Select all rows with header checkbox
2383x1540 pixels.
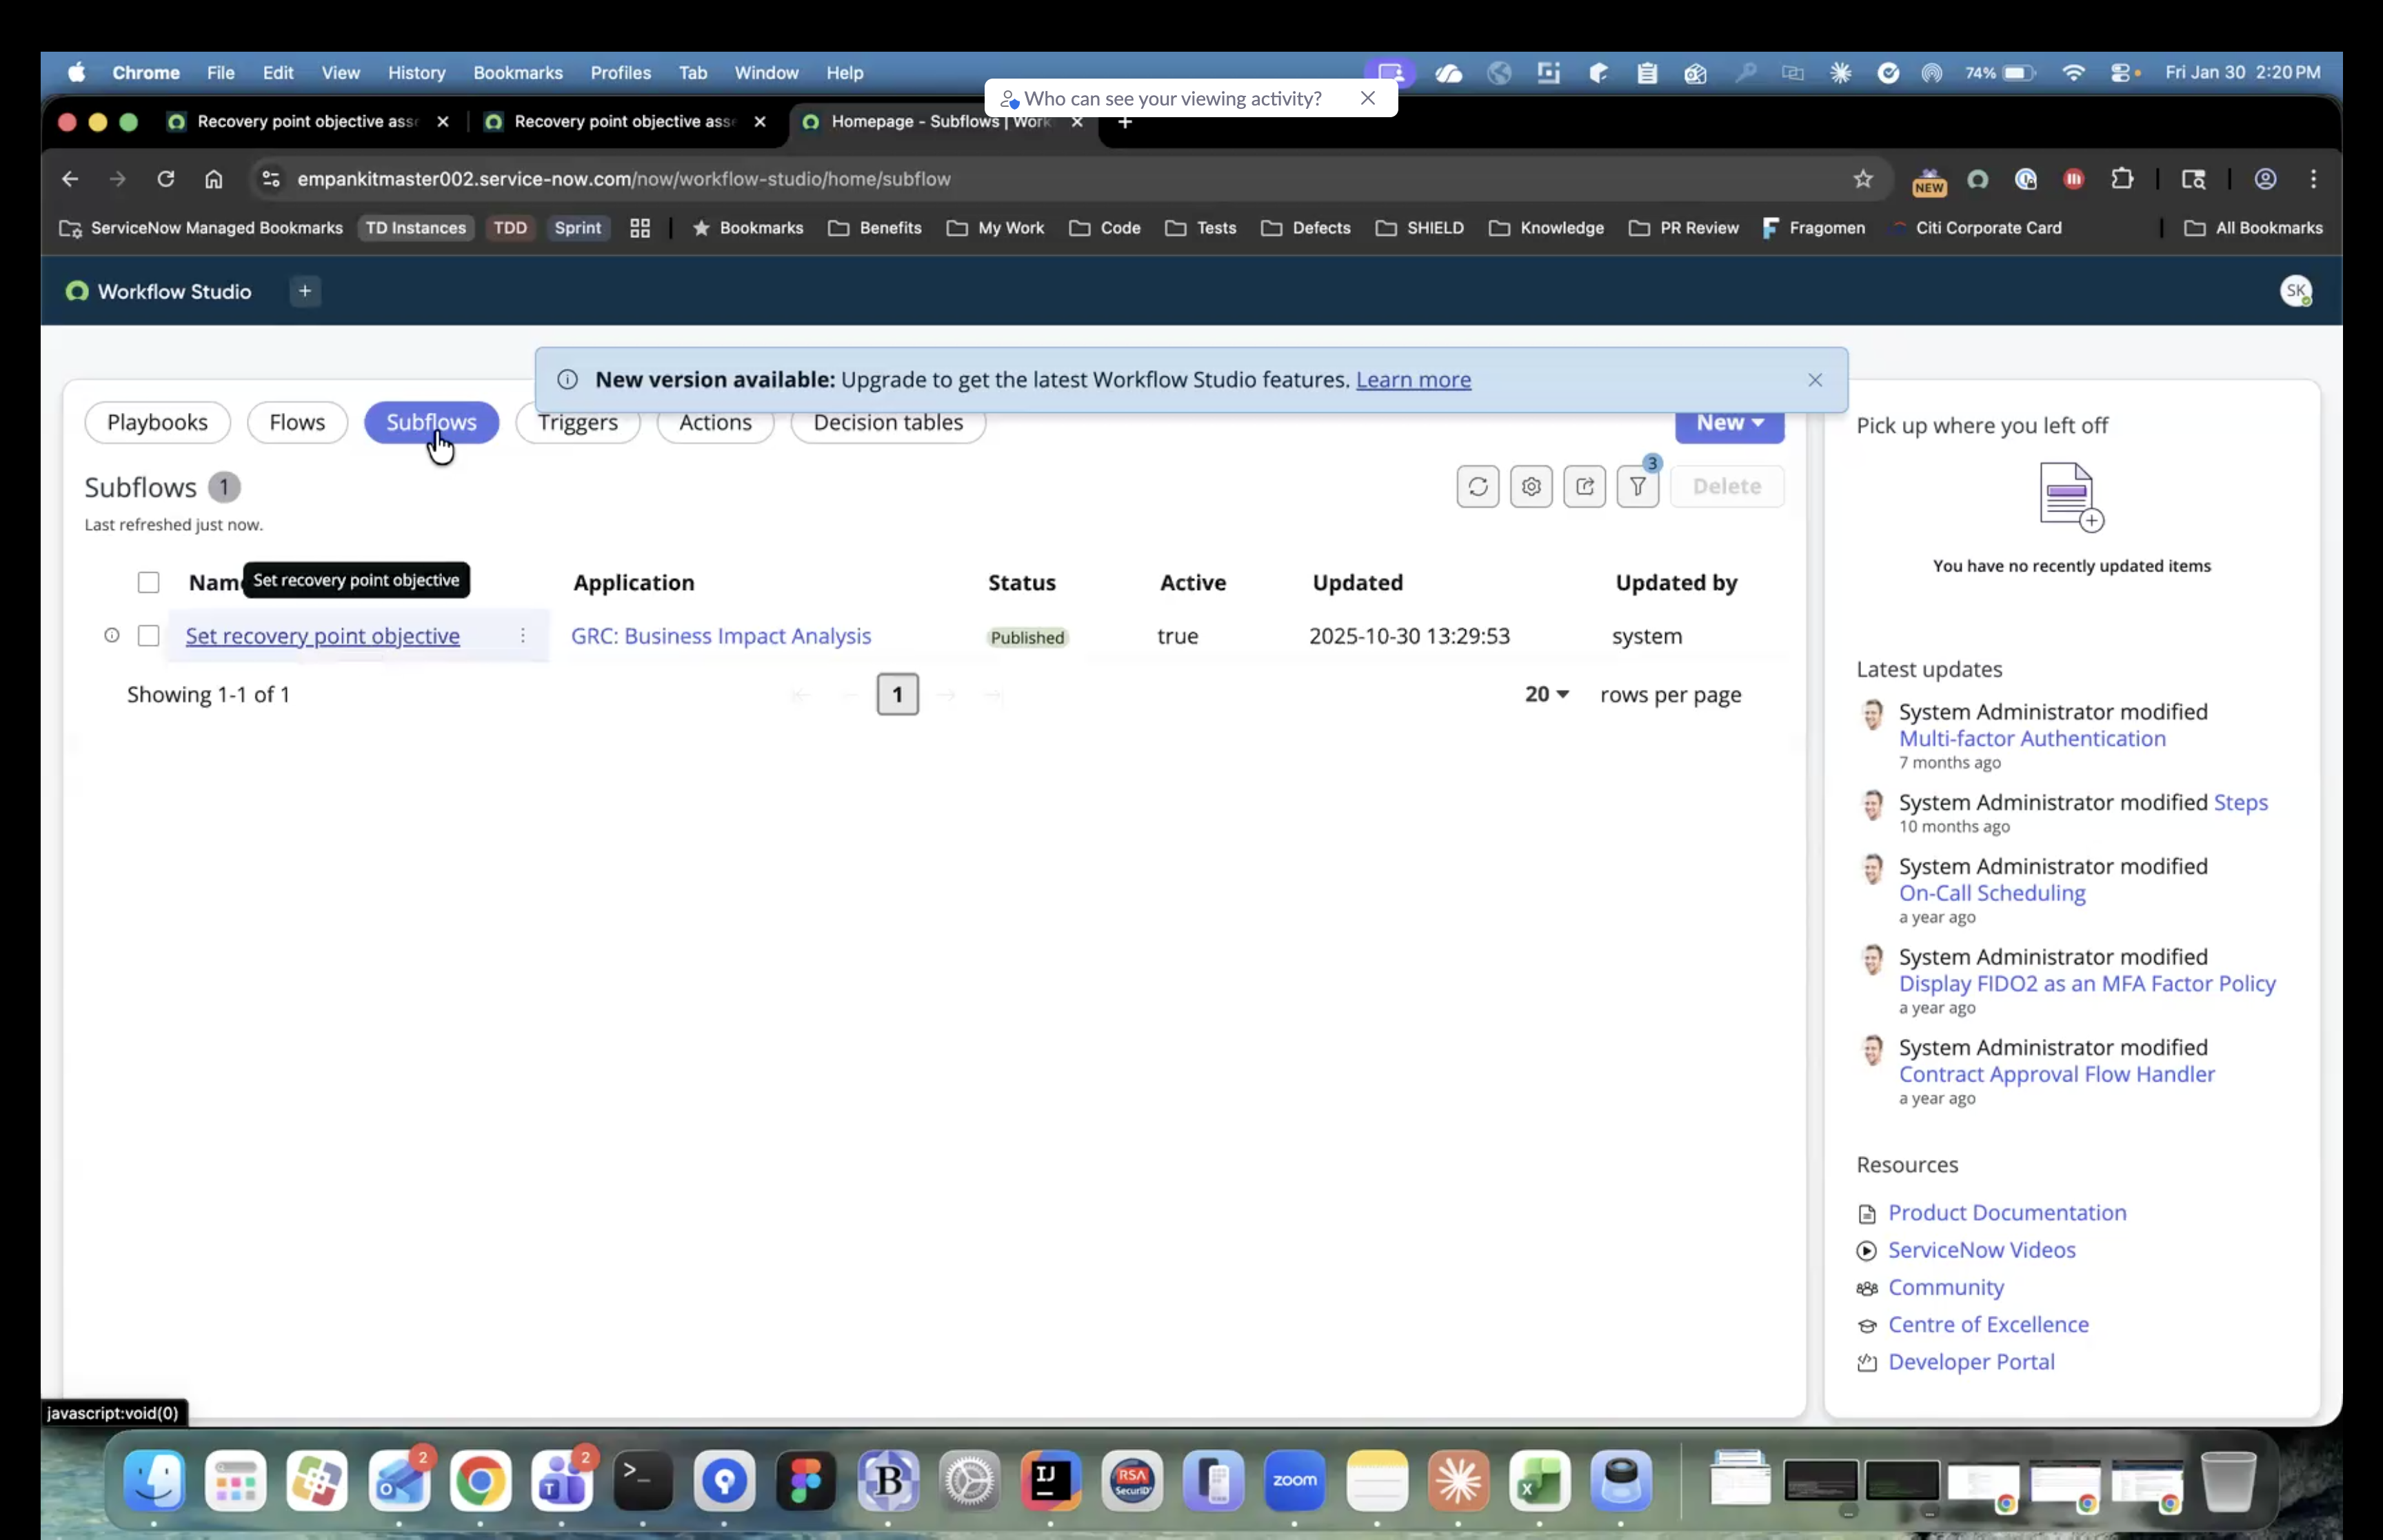click(148, 582)
